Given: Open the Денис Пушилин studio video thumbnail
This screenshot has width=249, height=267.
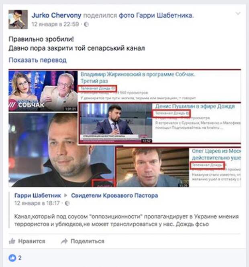Looking at the screenshot, I should point(116,123).
